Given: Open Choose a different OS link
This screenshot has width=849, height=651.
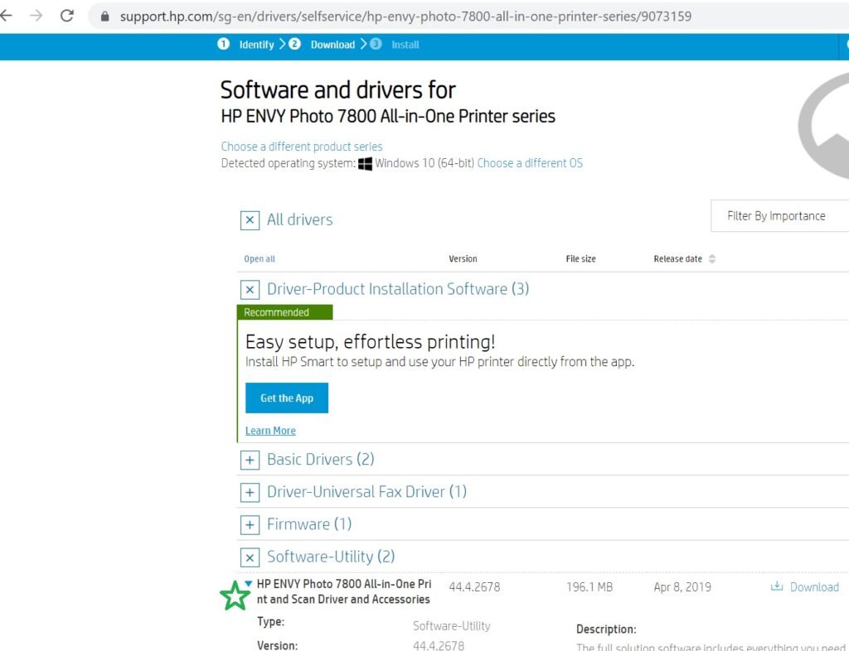Looking at the screenshot, I should (530, 163).
